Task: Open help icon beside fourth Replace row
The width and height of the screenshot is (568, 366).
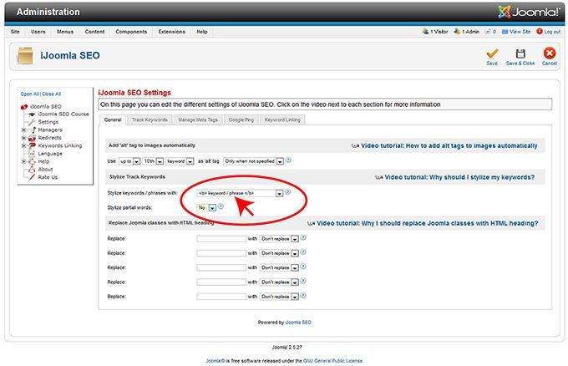Action: (x=303, y=282)
